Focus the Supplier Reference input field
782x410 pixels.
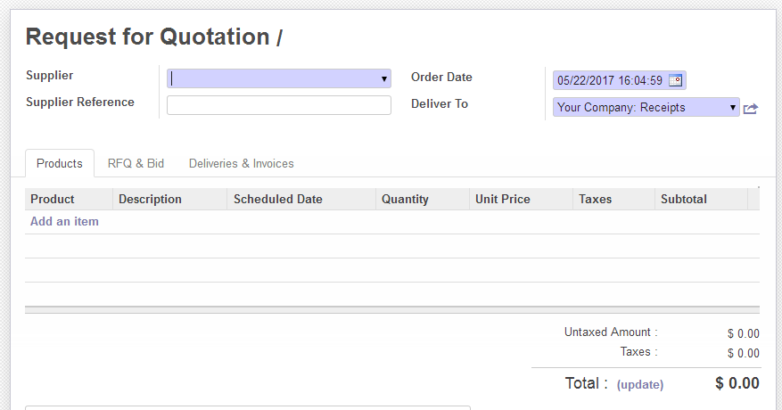278,105
